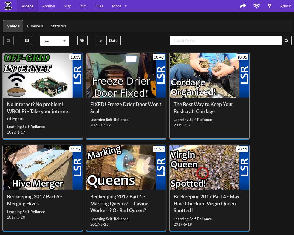Toggle sort direction arrow beside Date

tap(101, 41)
